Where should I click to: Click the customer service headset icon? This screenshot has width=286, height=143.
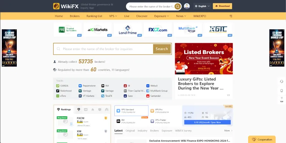click(x=282, y=81)
